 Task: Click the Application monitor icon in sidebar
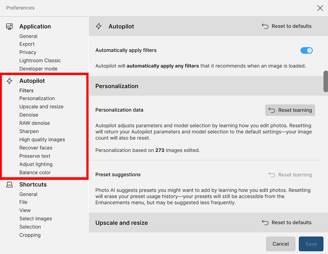[x=10, y=27]
